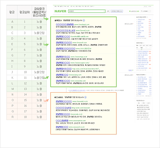Open the ad link with Oooooojang.com
This screenshot has width=160, height=148.
tap(62, 75)
